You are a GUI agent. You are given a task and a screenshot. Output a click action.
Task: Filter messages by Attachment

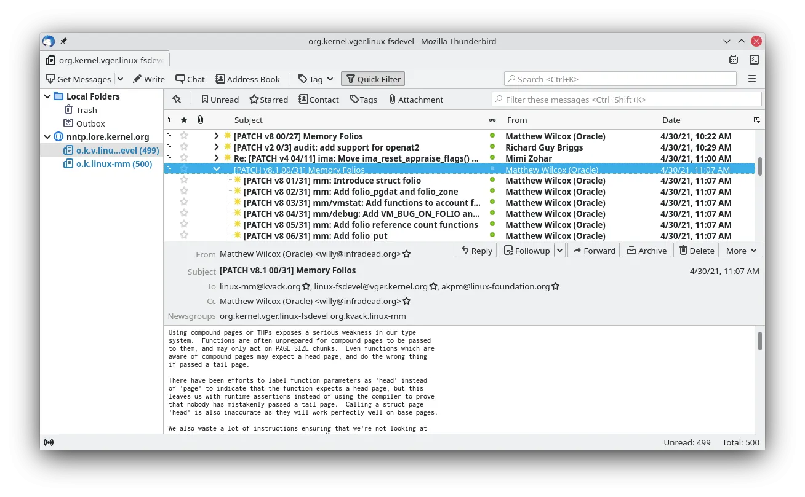(416, 99)
